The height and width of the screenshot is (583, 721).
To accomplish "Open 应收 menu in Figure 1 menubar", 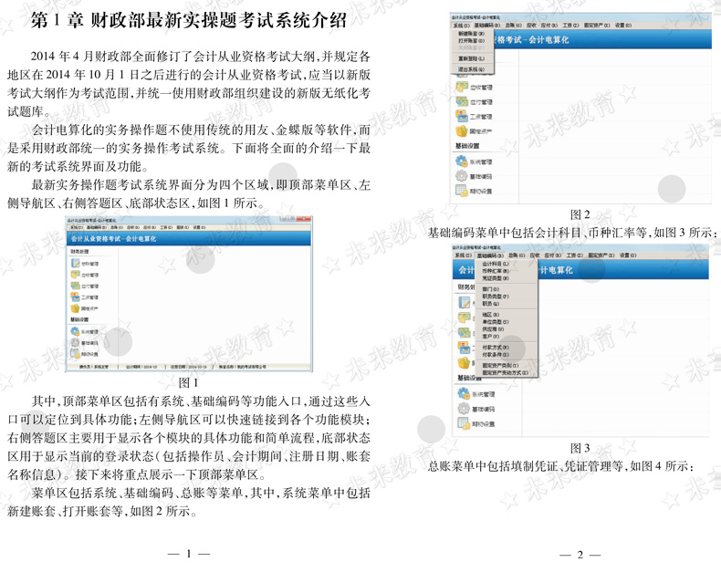I will tap(133, 227).
